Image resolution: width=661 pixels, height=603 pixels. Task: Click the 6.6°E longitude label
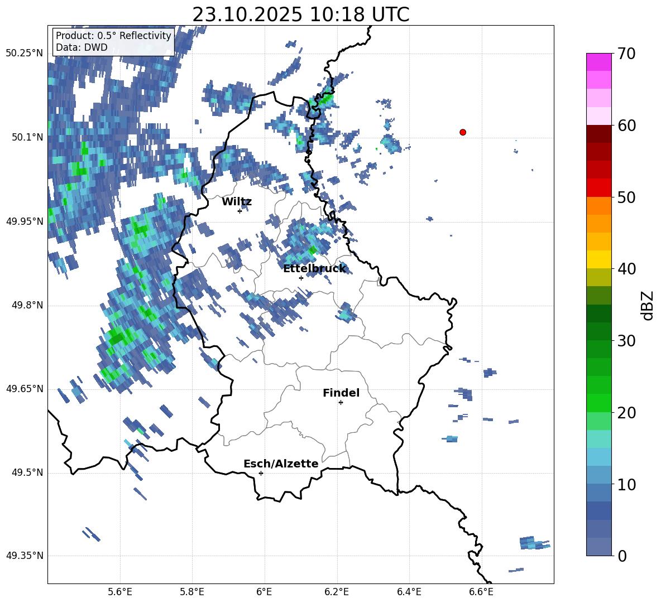click(x=481, y=592)
